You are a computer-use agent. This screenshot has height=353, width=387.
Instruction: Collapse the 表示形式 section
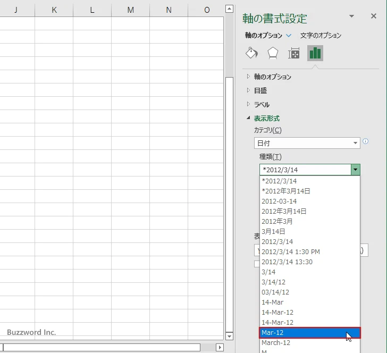pos(266,119)
